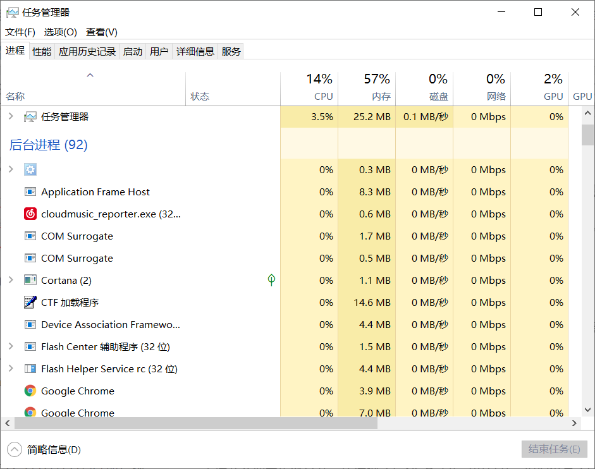Switch to the 详细信息 tab
Image resolution: width=595 pixels, height=469 pixels.
tap(195, 51)
